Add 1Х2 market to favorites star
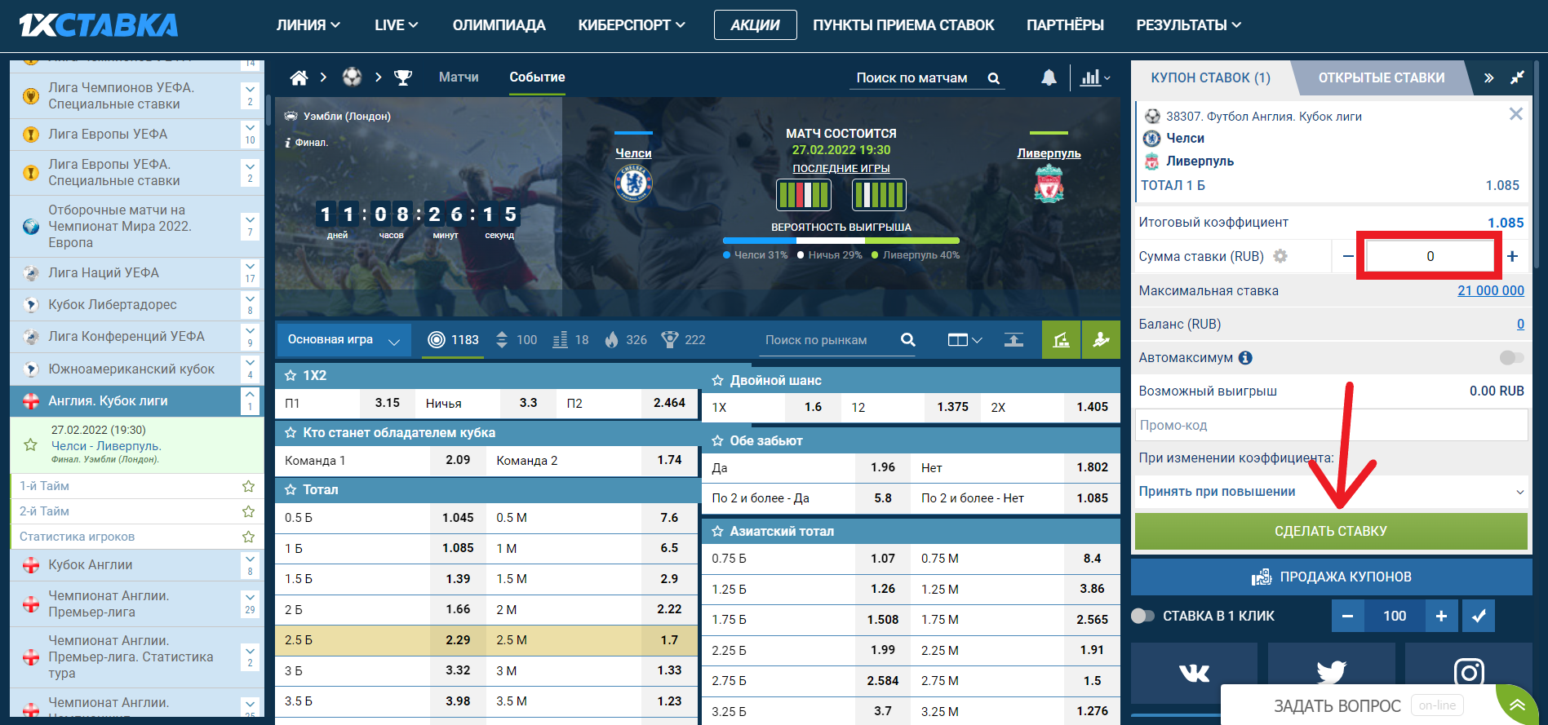Screen dimensions: 1548x725 pos(291,375)
